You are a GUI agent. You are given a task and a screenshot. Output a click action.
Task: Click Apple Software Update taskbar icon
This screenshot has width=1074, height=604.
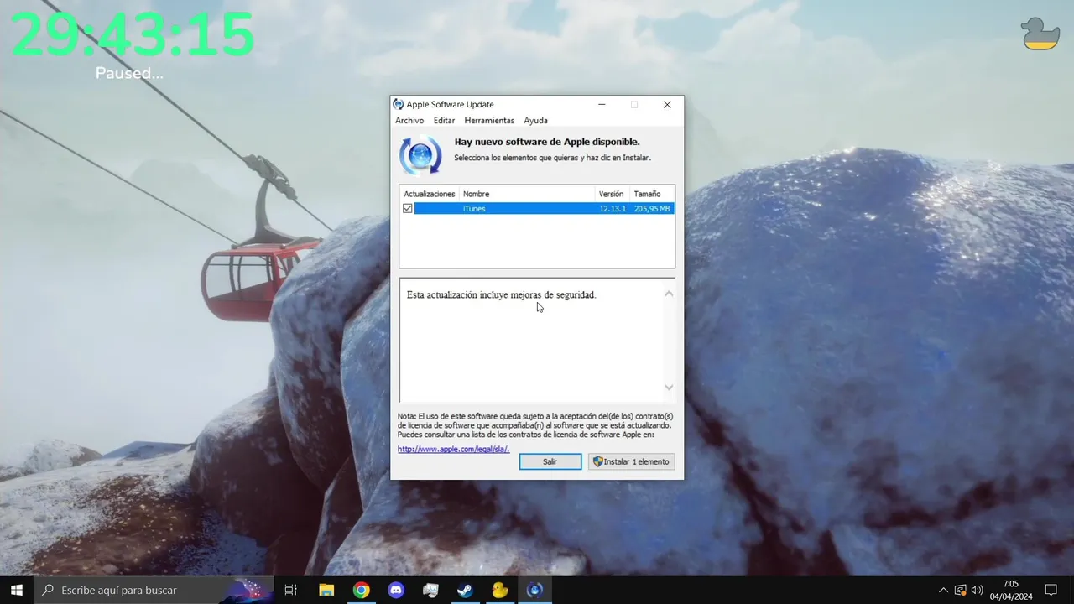(534, 590)
